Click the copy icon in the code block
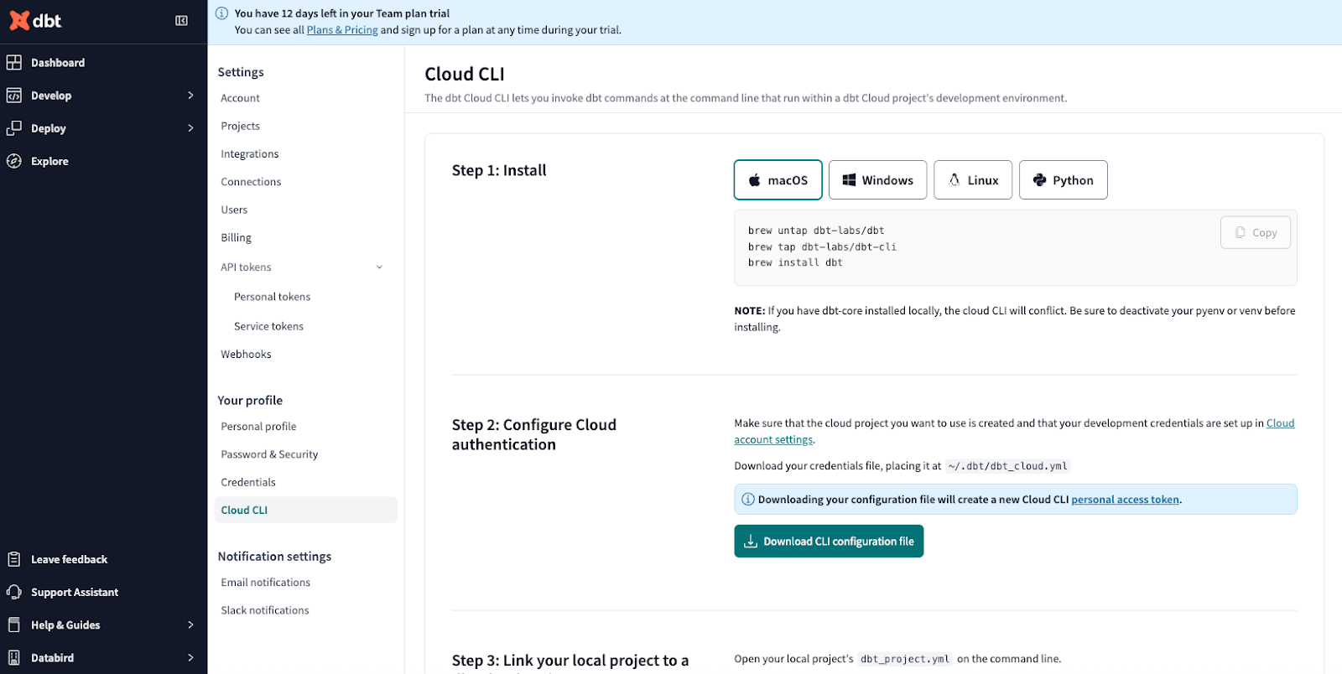Image resolution: width=1342 pixels, height=674 pixels. (x=1241, y=232)
